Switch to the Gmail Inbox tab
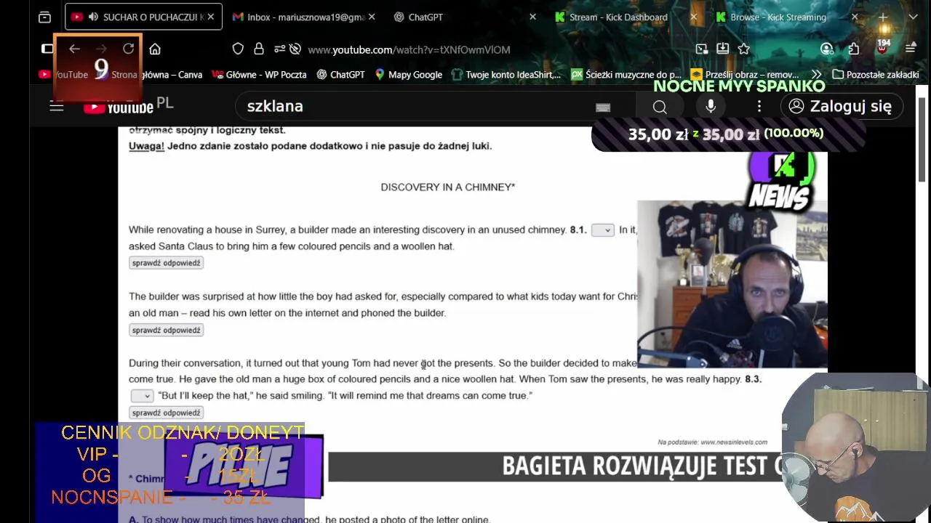The image size is (931, 523). 299,17
